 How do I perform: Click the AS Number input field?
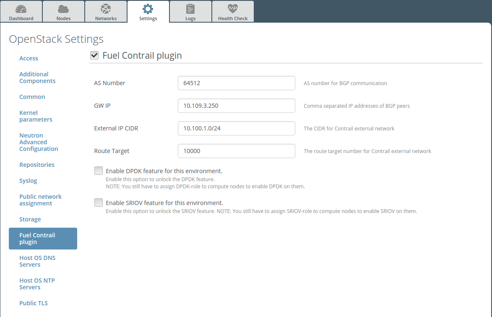click(236, 83)
